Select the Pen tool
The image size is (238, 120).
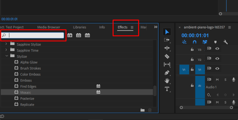167,72
